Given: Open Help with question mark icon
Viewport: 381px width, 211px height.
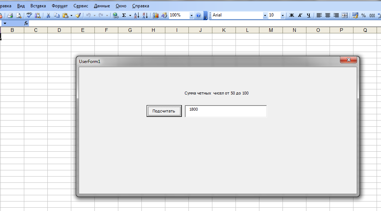Looking at the screenshot, I should point(198,15).
